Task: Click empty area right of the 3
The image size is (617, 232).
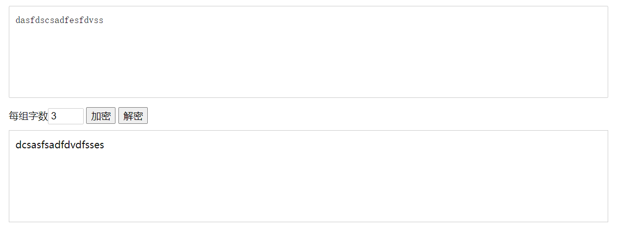Action: pyautogui.click(x=71, y=116)
